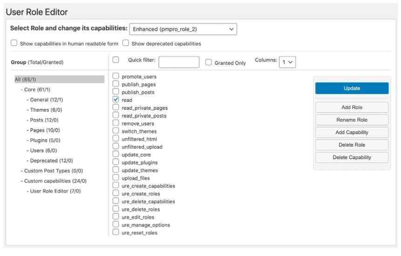This screenshot has width=401, height=256.
Task: Check the ure_edit_roles box
Action: pyautogui.click(x=116, y=216)
